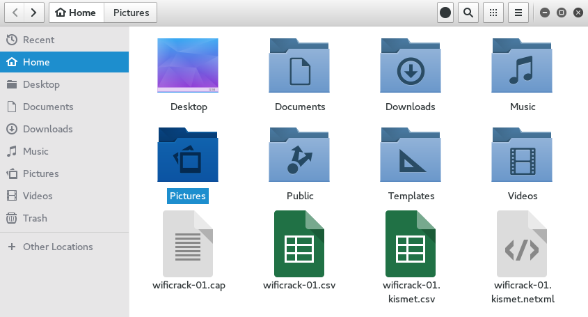Select the Videos folder icon

[x=522, y=155]
